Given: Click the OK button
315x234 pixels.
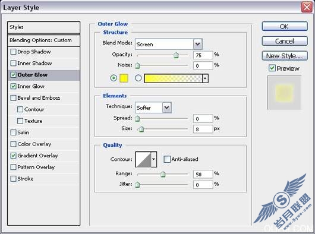Looking at the screenshot, I should [x=285, y=27].
